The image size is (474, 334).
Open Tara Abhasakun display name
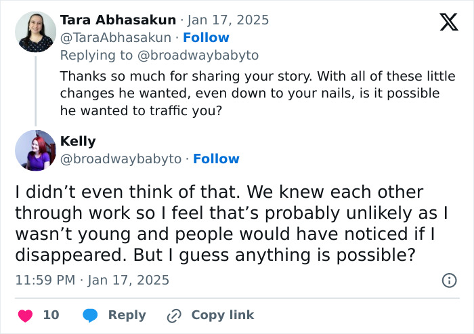[x=118, y=20]
